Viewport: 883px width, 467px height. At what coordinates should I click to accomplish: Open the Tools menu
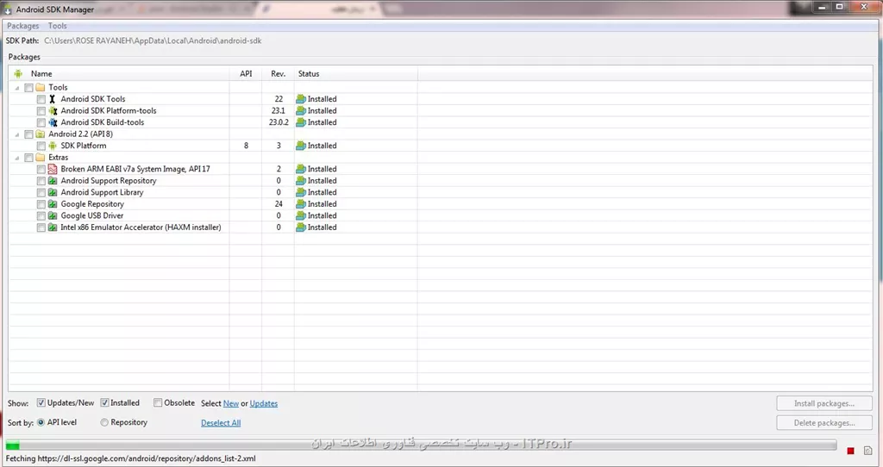point(58,26)
